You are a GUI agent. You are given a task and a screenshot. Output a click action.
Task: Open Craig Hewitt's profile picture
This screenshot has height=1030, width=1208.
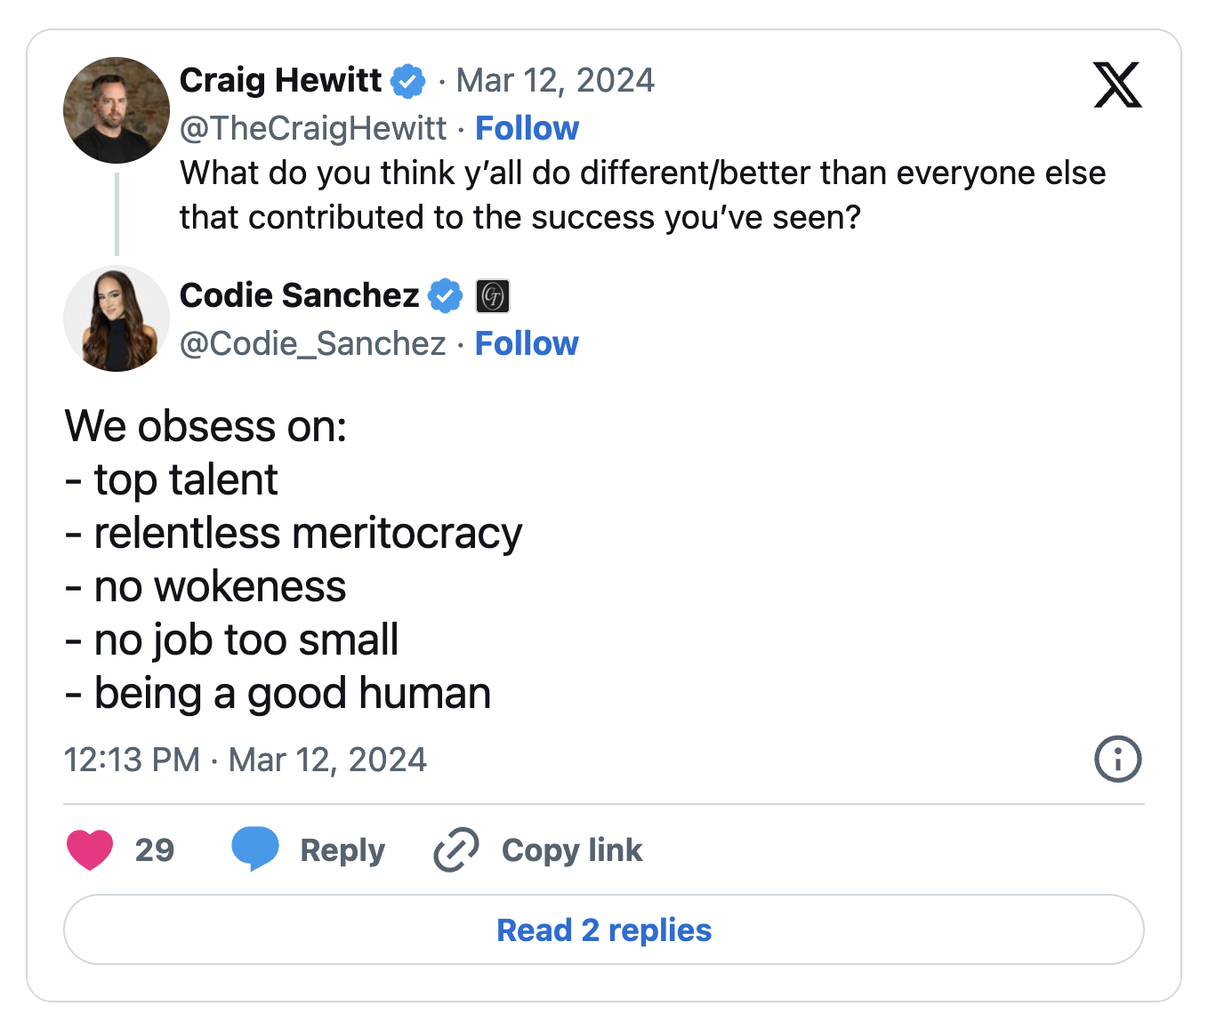pos(117,110)
